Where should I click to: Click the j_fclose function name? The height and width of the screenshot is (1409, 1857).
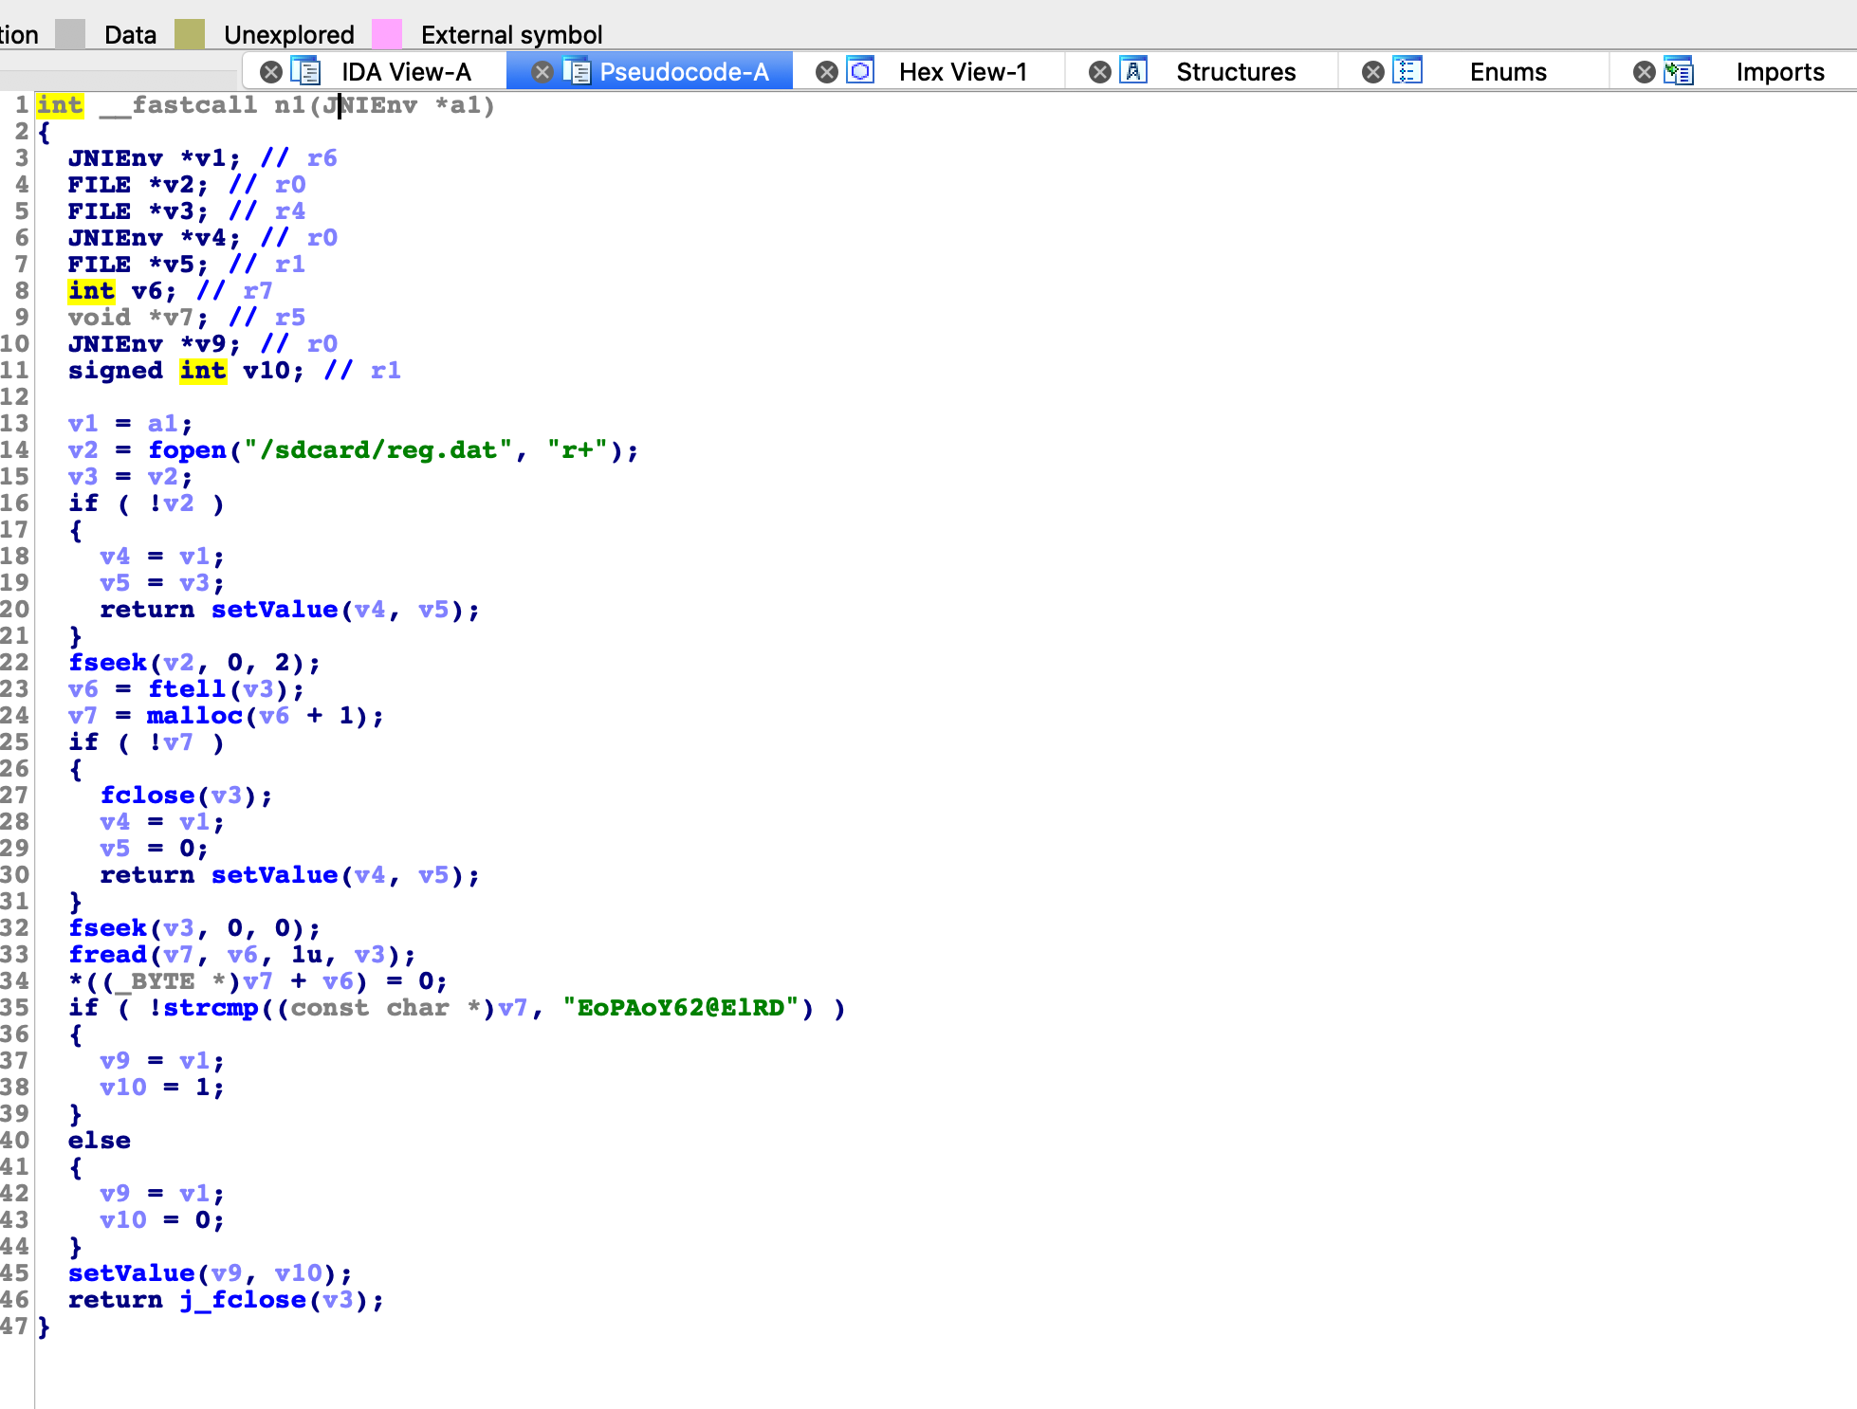coord(243,1300)
